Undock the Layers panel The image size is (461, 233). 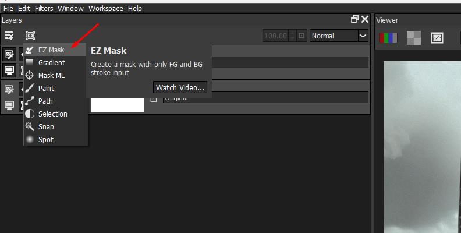point(354,19)
